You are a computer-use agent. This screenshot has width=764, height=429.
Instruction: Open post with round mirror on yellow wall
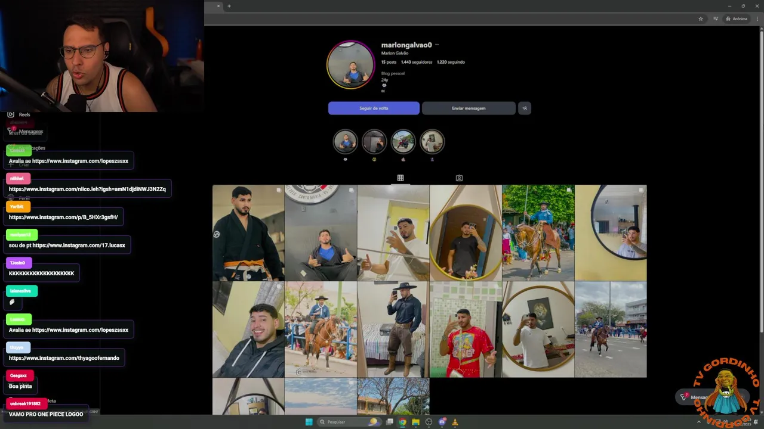click(611, 232)
